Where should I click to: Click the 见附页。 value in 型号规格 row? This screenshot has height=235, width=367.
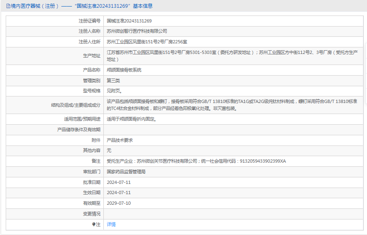(x=114, y=91)
